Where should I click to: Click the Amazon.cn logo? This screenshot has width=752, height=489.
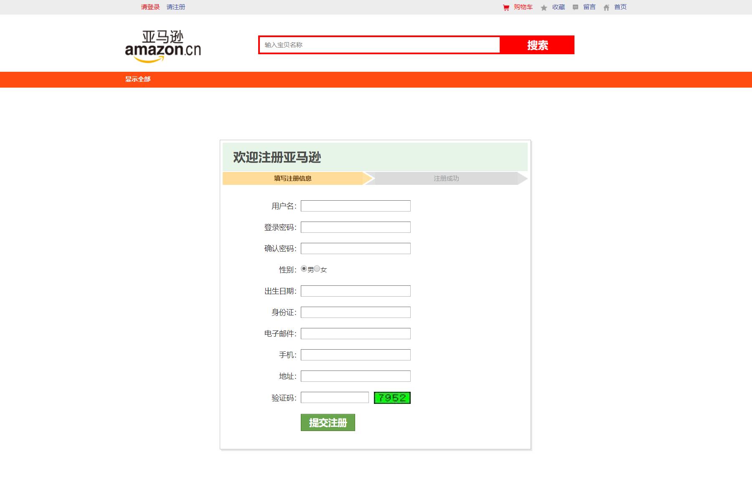point(163,46)
